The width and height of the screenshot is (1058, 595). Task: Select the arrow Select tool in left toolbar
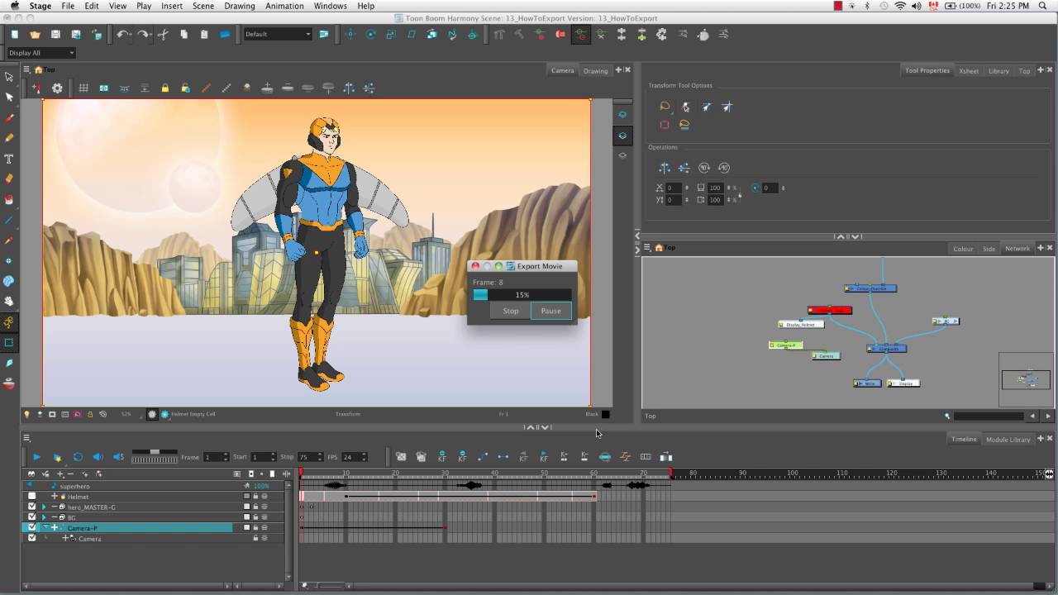pyautogui.click(x=9, y=77)
